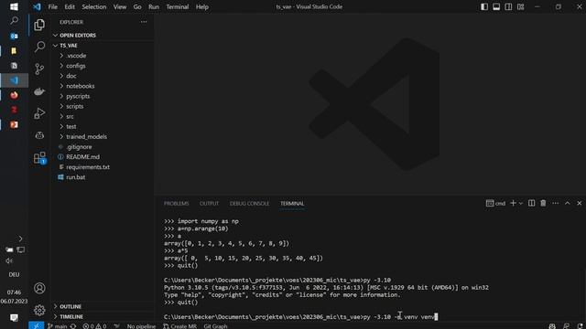Open Windows taskbar search
The height and width of the screenshot is (329, 586).
[x=15, y=20]
